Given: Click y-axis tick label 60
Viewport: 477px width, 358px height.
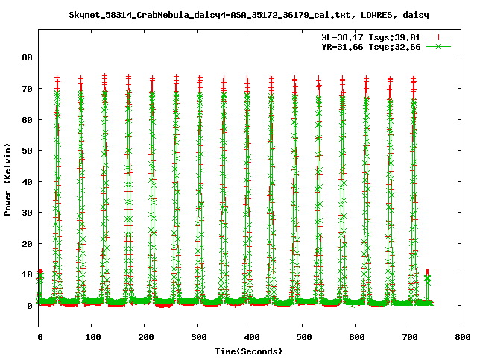Looking at the screenshot, I should [x=28, y=120].
